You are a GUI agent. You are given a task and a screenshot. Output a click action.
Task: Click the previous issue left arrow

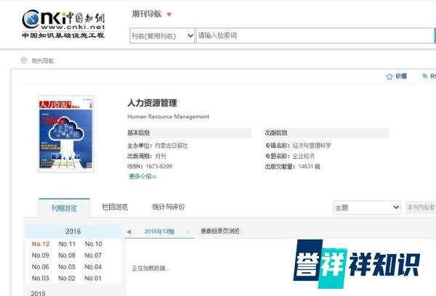[x=129, y=231]
